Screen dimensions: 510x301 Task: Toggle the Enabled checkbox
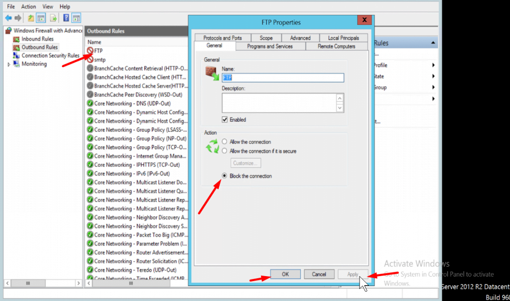(226, 120)
